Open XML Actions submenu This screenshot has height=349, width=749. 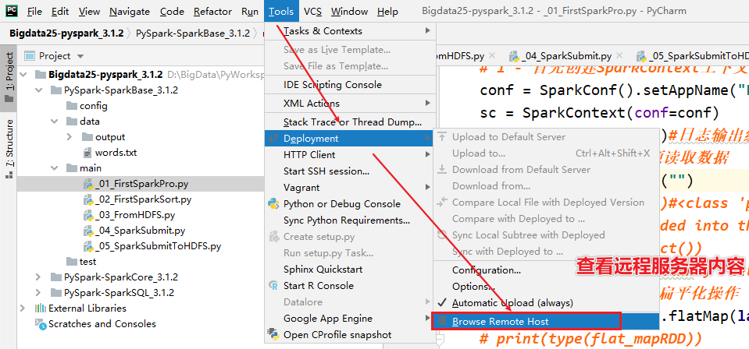click(350, 104)
